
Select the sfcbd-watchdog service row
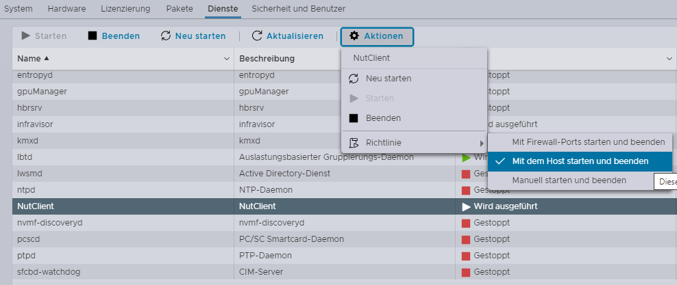pyautogui.click(x=344, y=271)
